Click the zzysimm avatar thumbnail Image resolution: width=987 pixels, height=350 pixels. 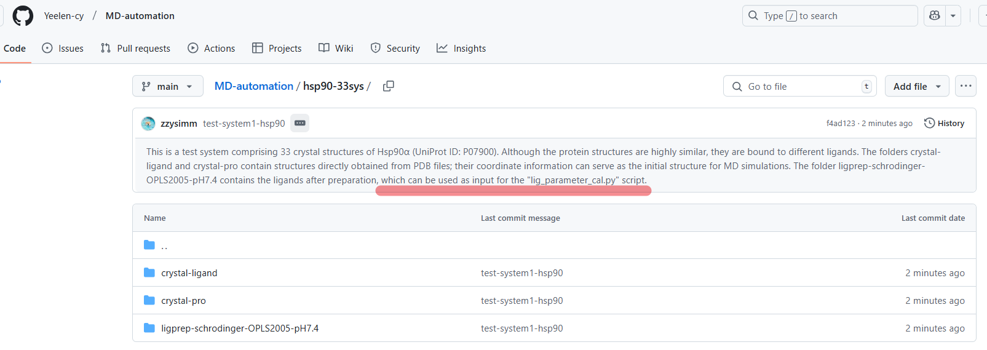click(148, 124)
